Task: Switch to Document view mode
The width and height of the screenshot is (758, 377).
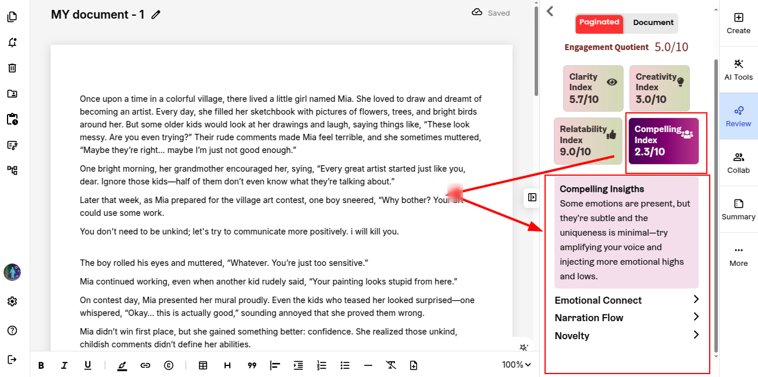Action: [x=653, y=23]
